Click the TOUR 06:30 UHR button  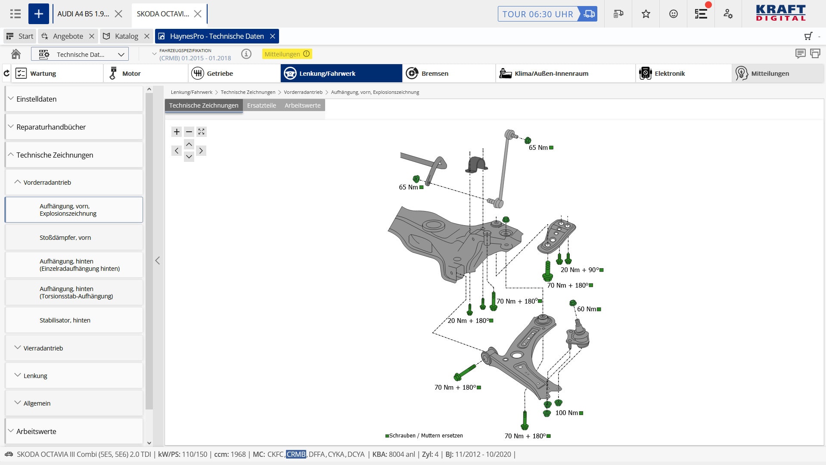tap(547, 14)
